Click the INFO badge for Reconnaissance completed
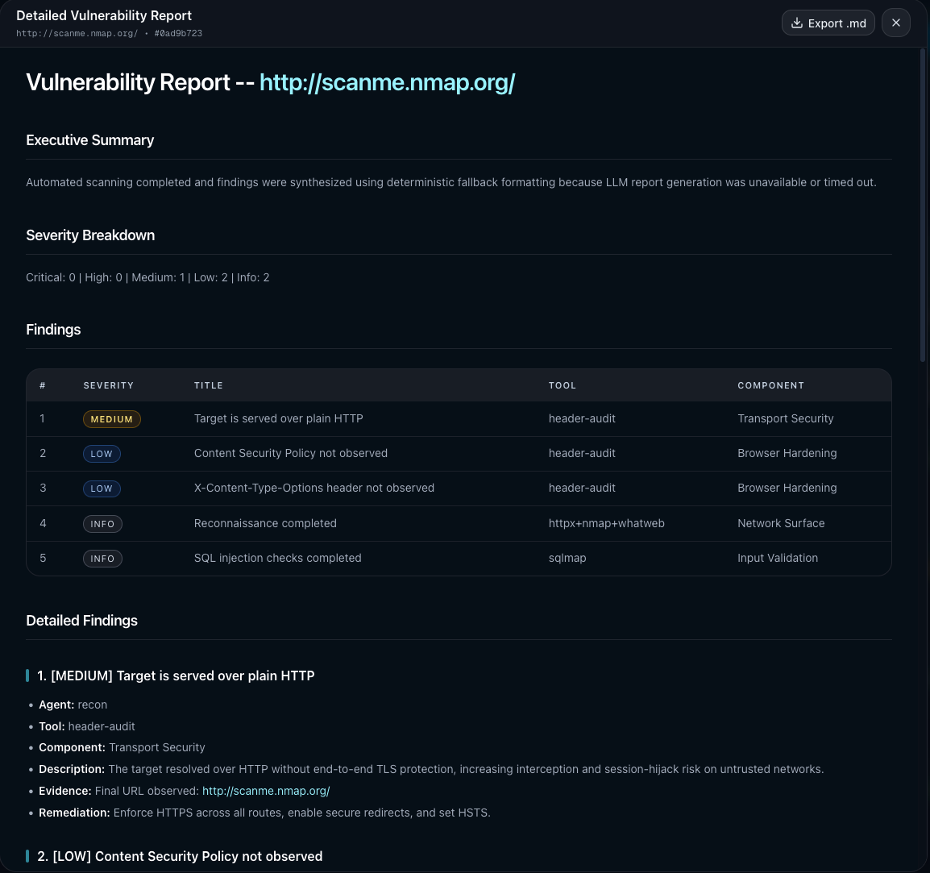This screenshot has height=873, width=930. [x=102, y=524]
